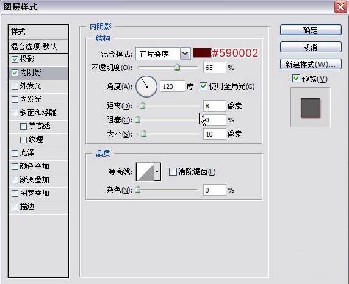Check the 等高线 contour sub-option box

point(23,126)
